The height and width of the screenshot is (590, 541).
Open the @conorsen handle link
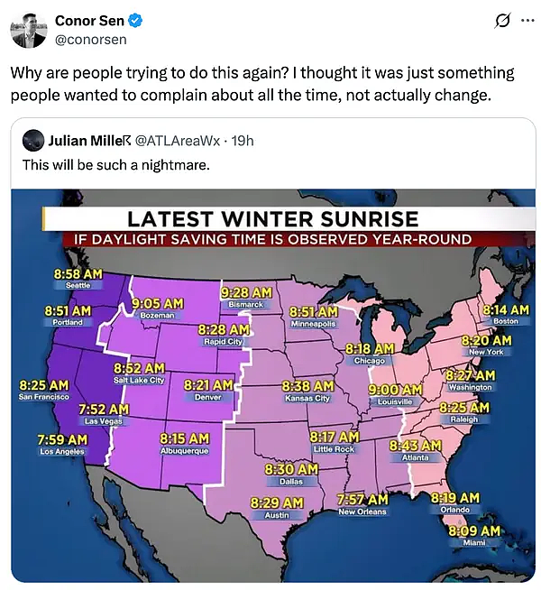pos(90,40)
